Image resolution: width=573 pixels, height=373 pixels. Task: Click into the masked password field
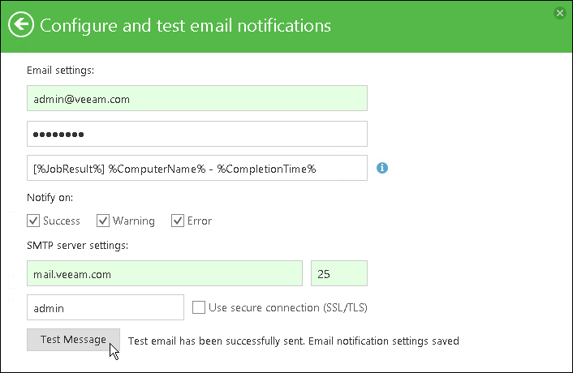pyautogui.click(x=197, y=134)
